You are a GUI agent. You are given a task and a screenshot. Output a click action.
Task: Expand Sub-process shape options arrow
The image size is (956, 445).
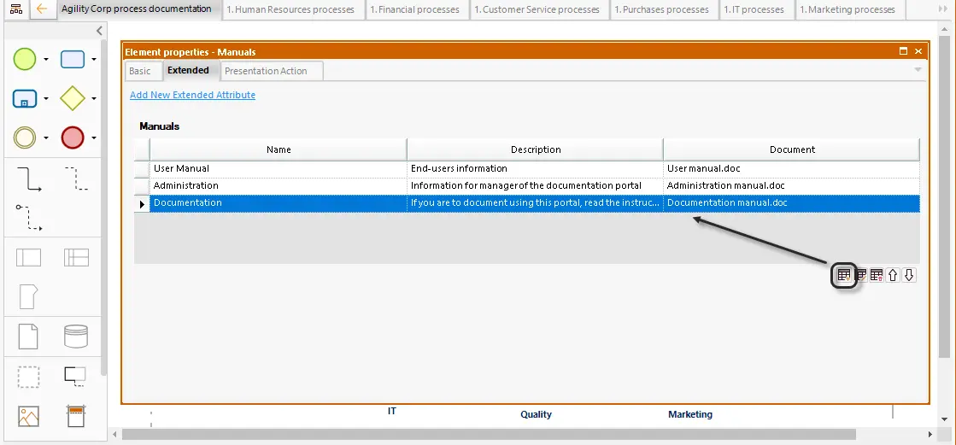pos(46,99)
